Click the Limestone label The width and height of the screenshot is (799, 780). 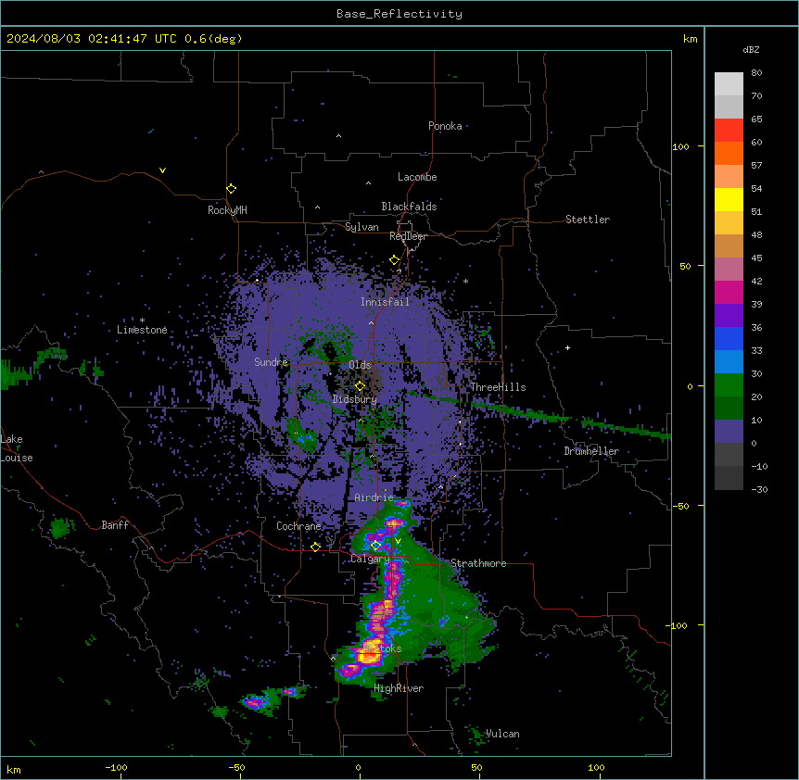(x=142, y=330)
